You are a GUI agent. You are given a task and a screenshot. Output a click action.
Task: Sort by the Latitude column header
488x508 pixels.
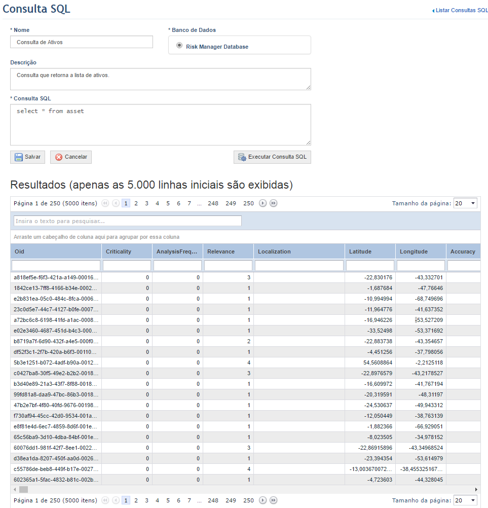click(x=370, y=251)
